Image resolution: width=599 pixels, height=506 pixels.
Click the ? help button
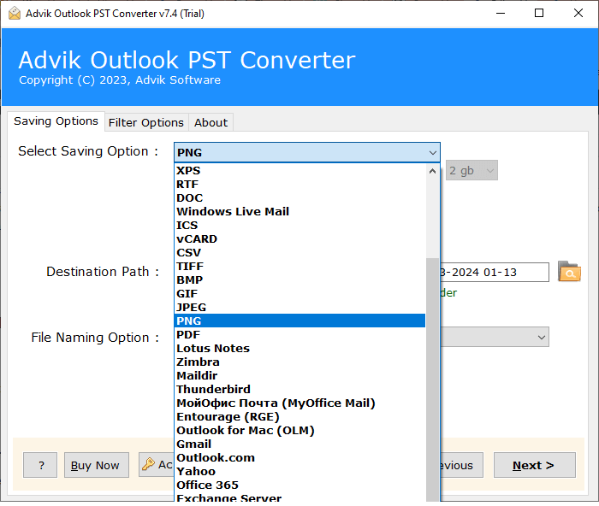tap(40, 465)
